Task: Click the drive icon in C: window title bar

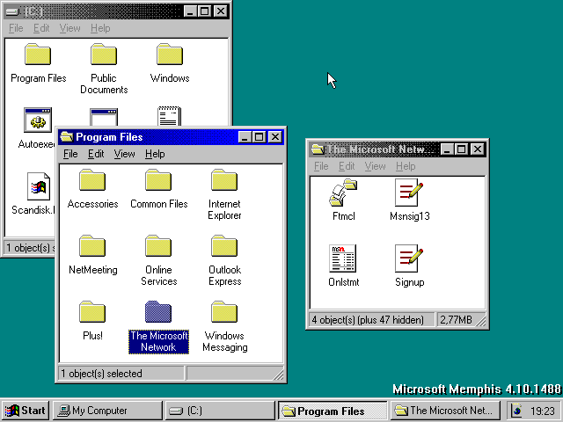Action: pos(13,11)
